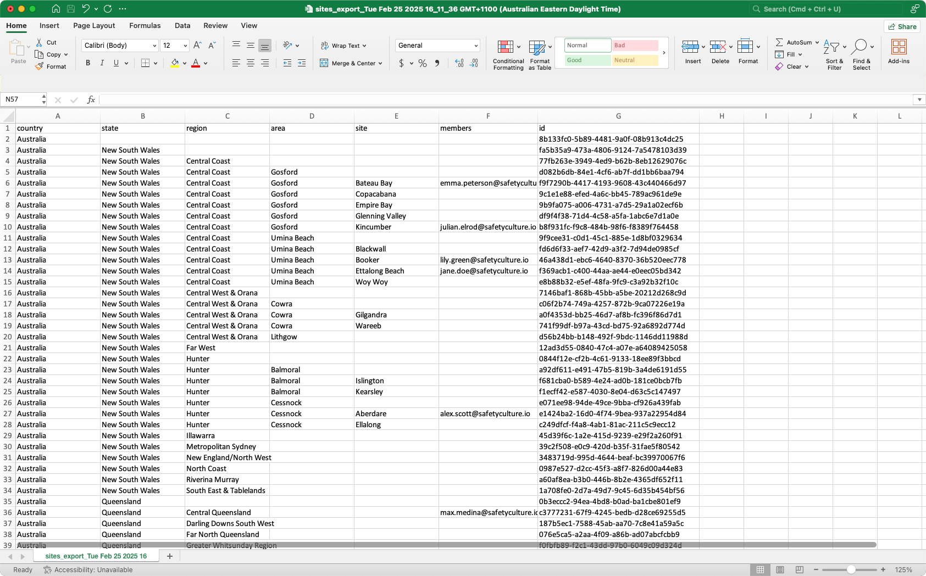Decrease font size with smaller A icon
Viewport: 926px width, 576px height.
(x=212, y=46)
